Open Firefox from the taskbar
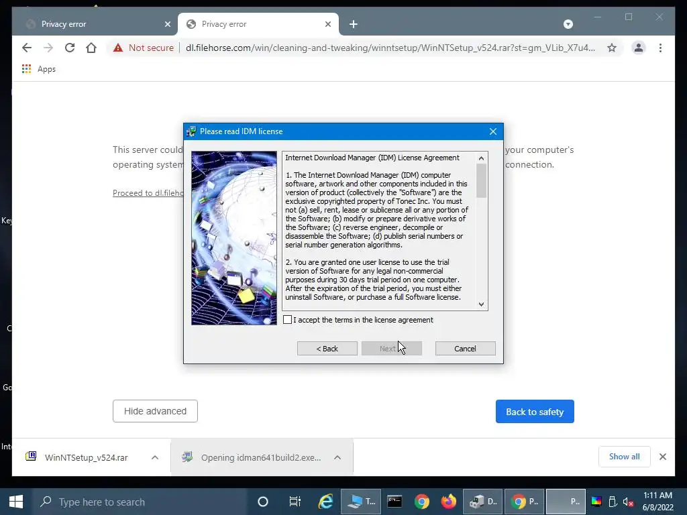The image size is (687, 515). click(449, 502)
